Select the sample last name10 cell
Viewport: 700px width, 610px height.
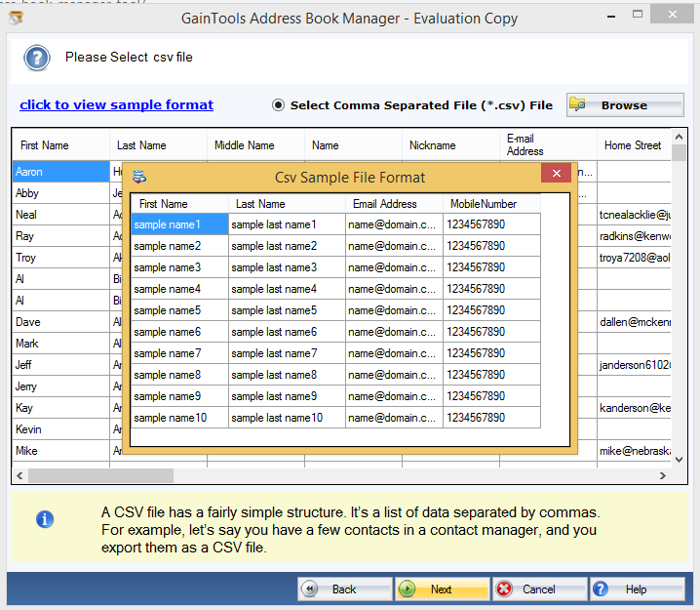pyautogui.click(x=287, y=418)
